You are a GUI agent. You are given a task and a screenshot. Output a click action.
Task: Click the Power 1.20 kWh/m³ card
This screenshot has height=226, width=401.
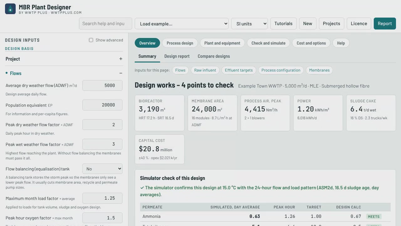318,113
